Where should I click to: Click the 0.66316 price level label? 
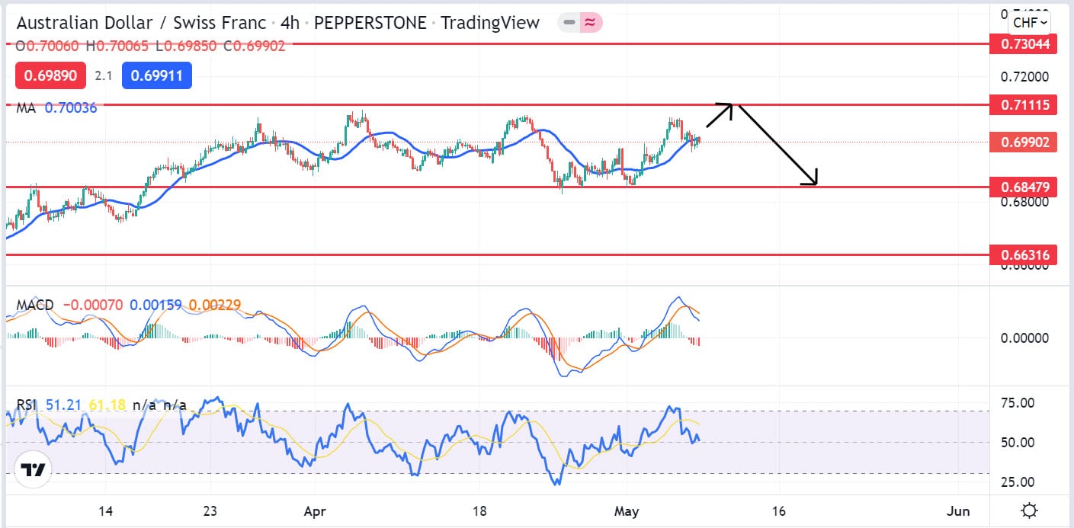point(1023,255)
